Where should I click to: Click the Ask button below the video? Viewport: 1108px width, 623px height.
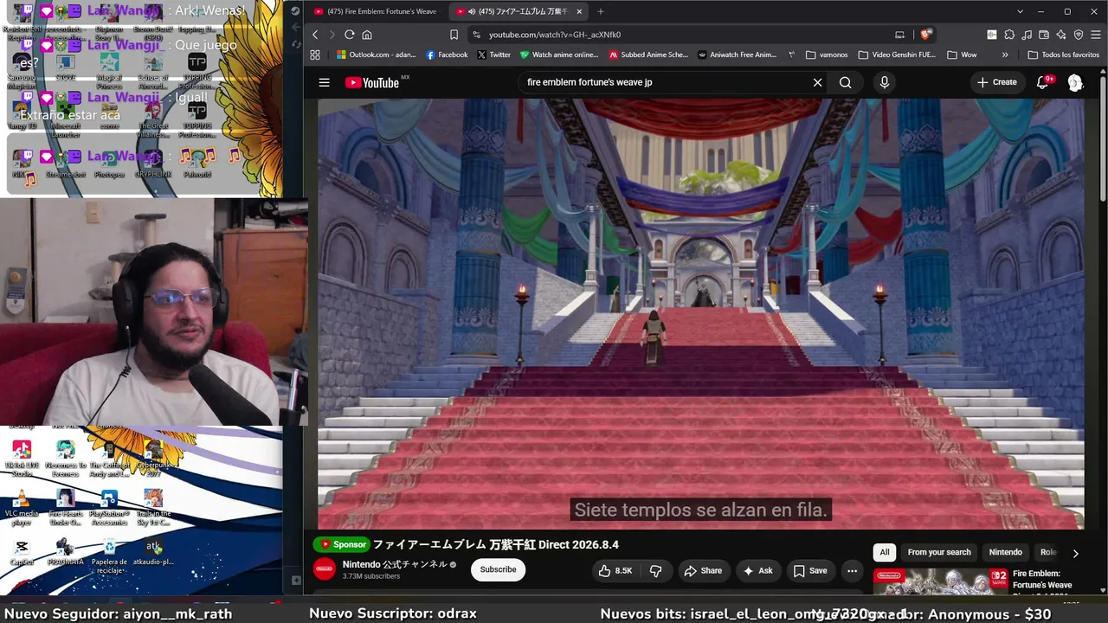click(x=757, y=570)
